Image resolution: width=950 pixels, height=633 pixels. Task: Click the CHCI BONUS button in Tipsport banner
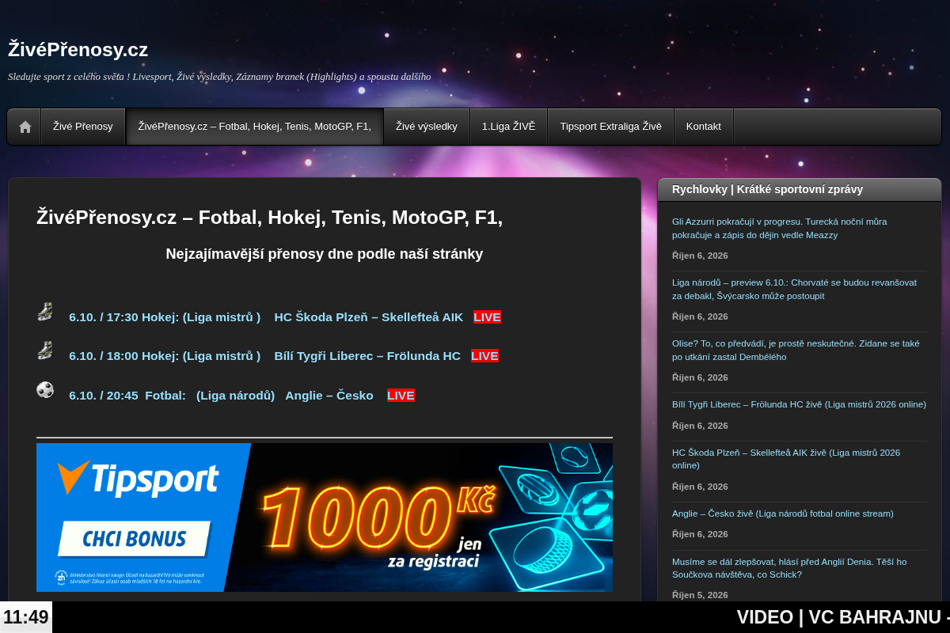click(135, 540)
